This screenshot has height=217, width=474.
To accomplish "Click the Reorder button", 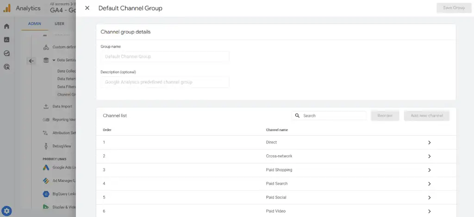I will [385, 116].
